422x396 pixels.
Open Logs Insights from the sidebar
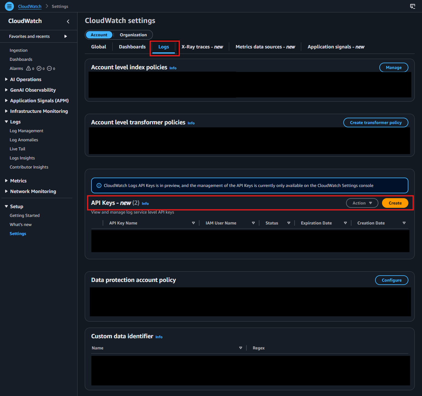(22, 158)
